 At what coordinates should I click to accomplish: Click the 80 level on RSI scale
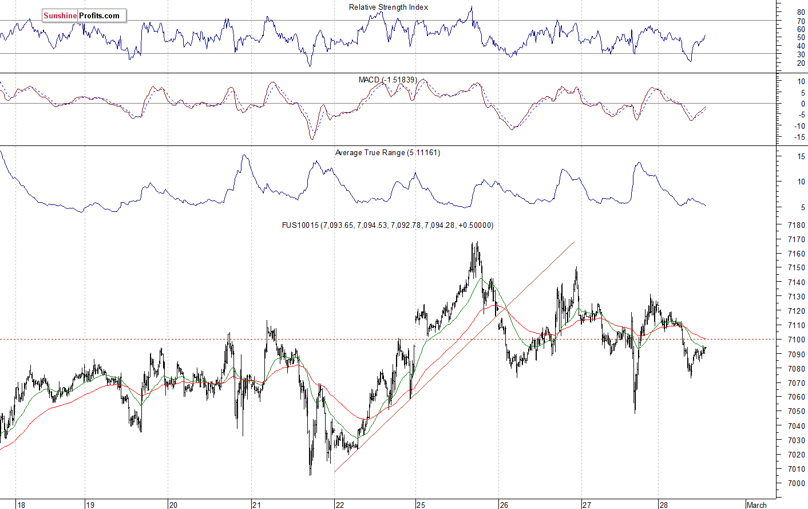(801, 12)
